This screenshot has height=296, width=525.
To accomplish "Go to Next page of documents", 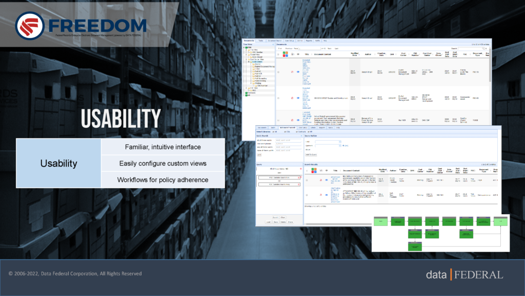I will (x=330, y=49).
